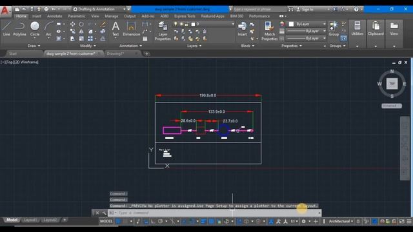Select the Line tool

coord(6,29)
